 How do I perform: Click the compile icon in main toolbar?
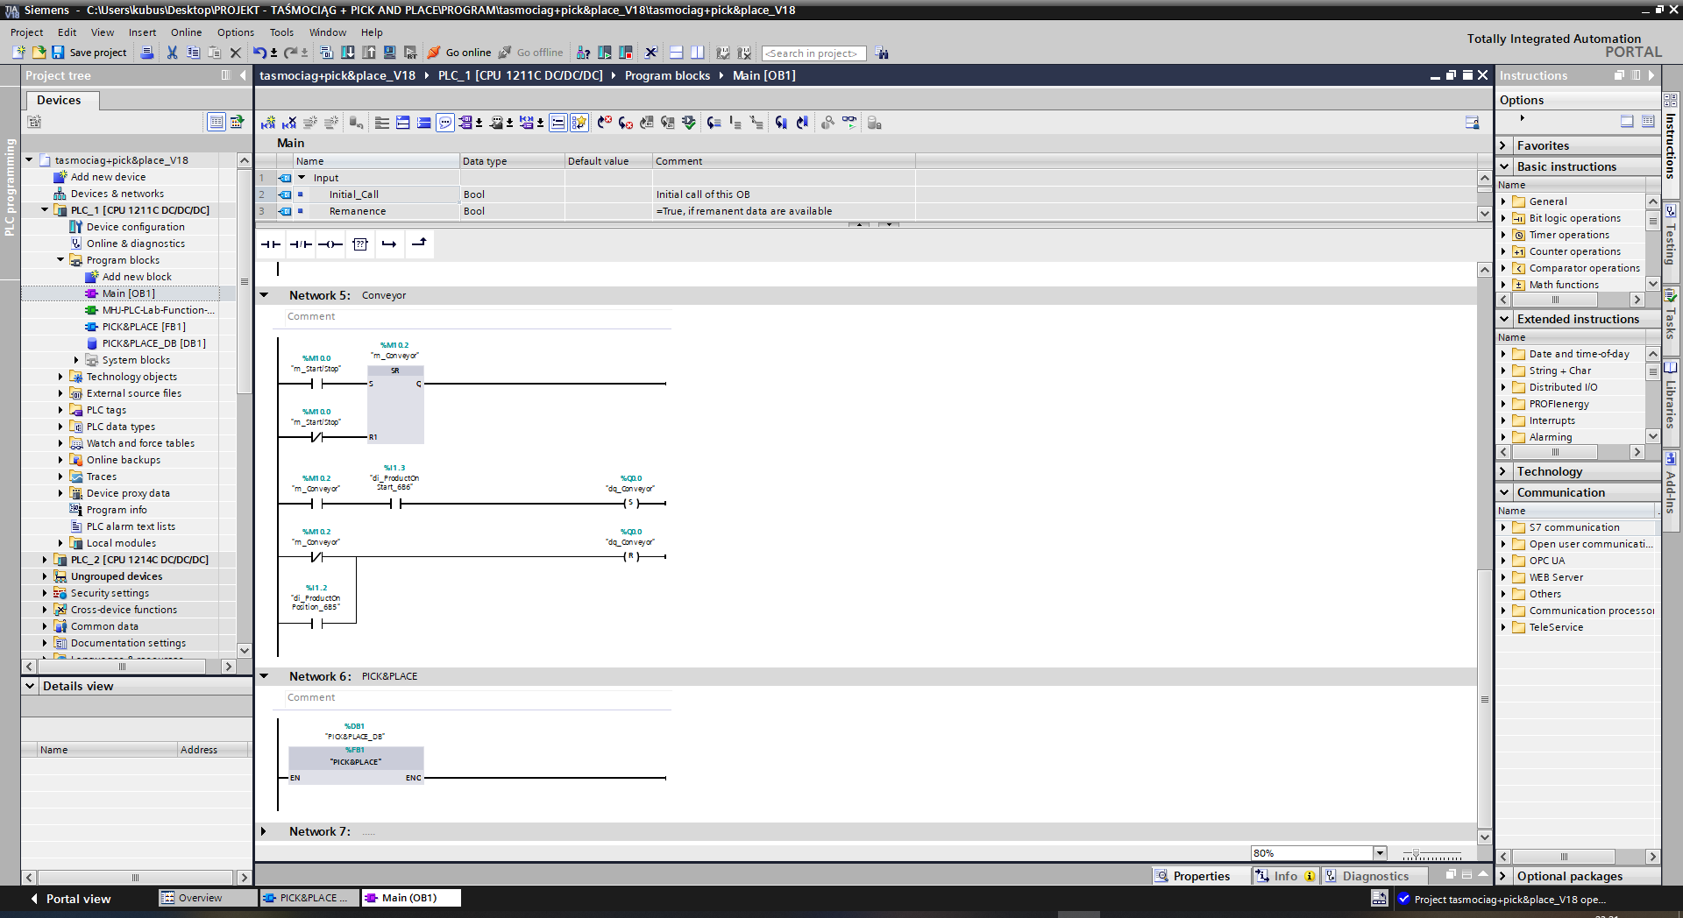[x=326, y=53]
